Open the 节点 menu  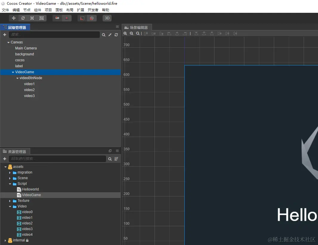pyautogui.click(x=27, y=10)
